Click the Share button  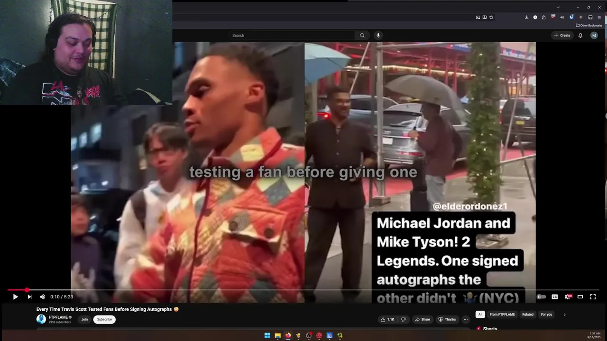(x=422, y=320)
